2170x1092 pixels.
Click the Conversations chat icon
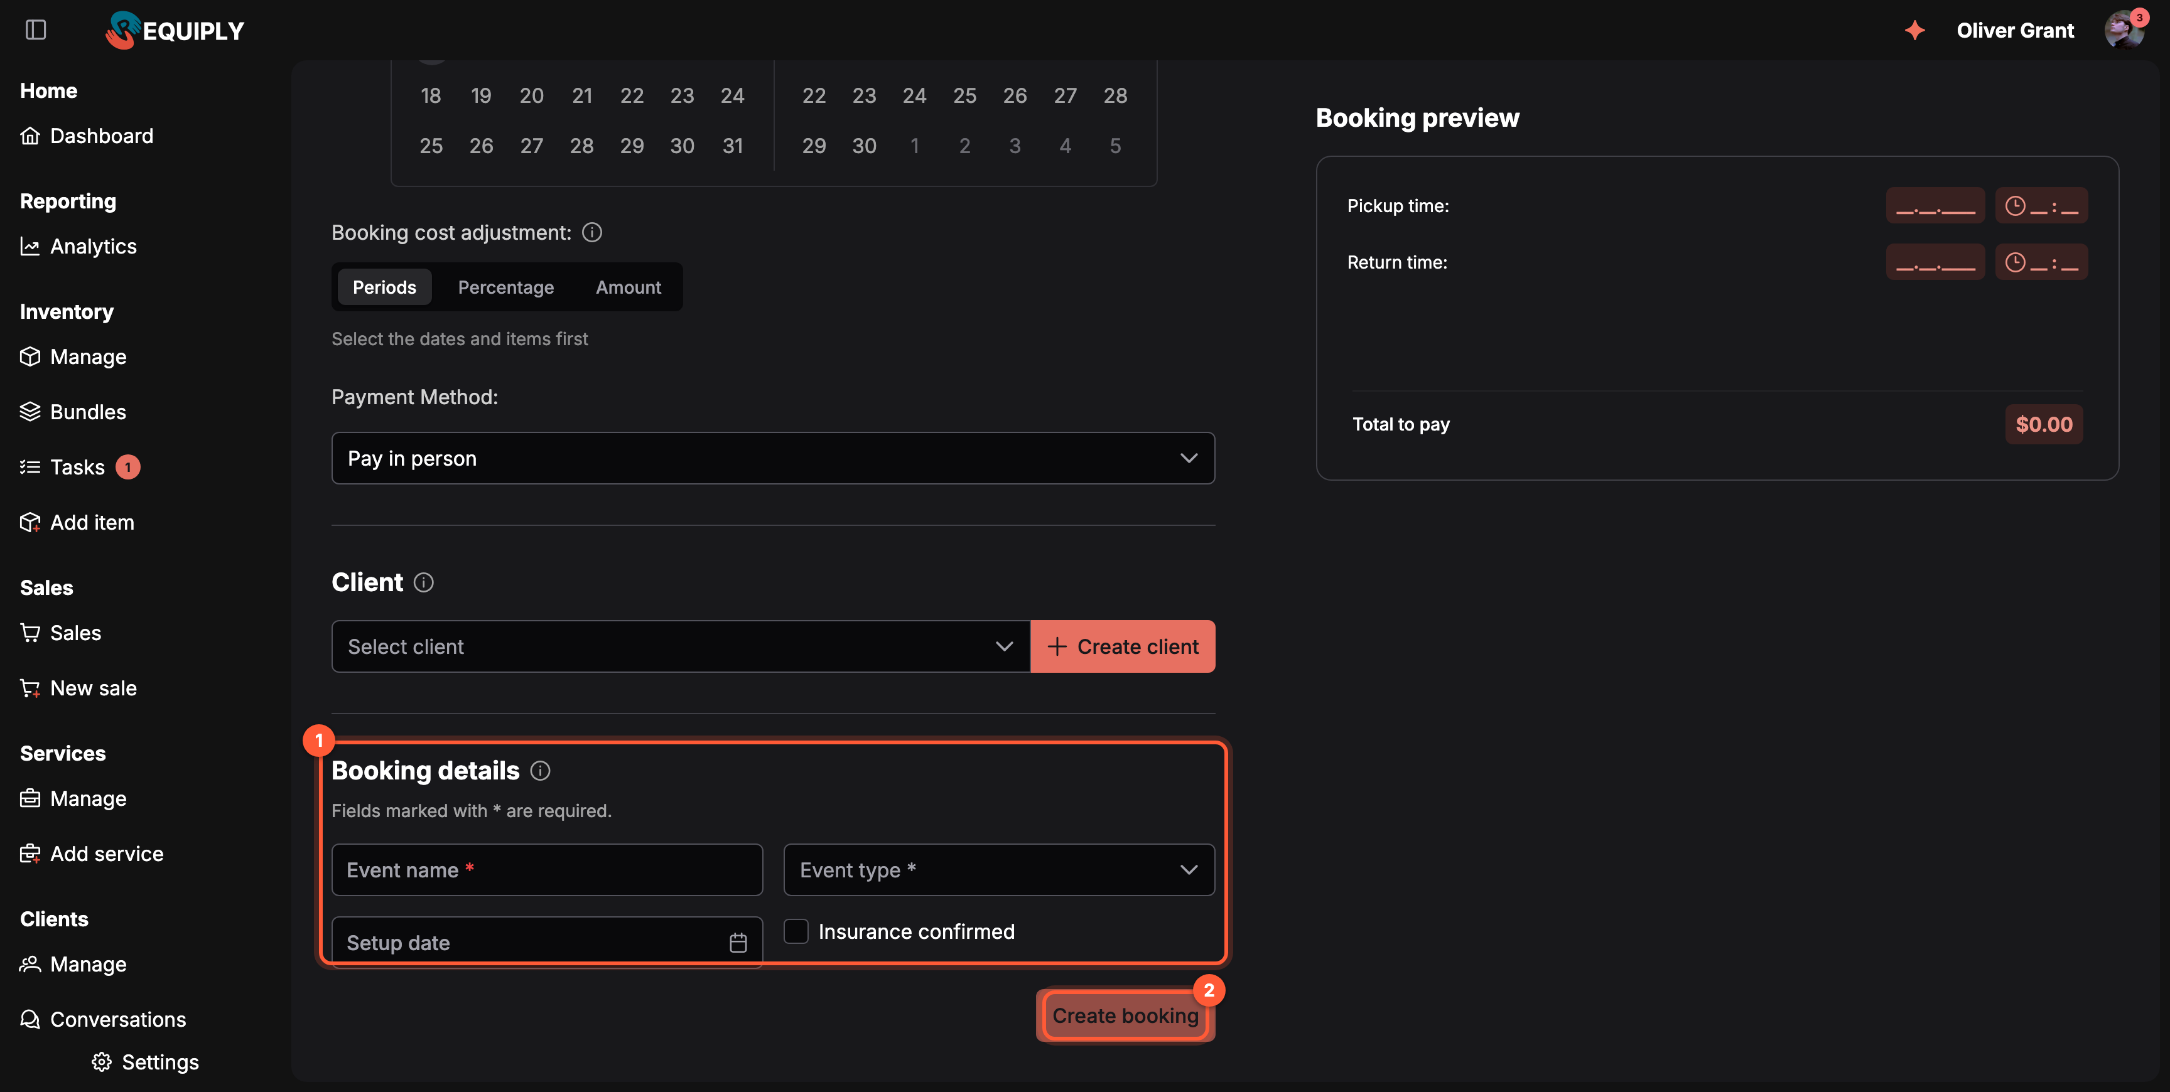[x=30, y=1019]
